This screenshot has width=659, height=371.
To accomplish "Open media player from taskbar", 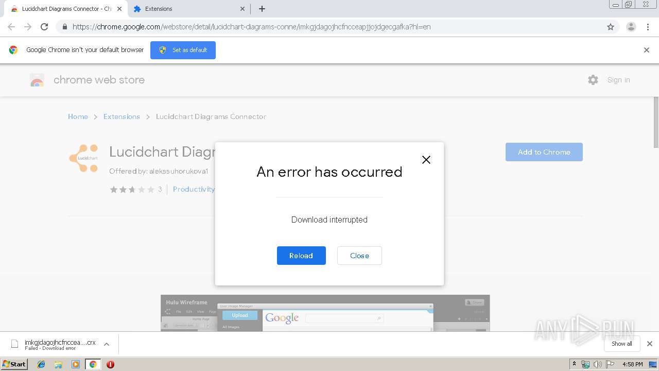I will click(76, 364).
